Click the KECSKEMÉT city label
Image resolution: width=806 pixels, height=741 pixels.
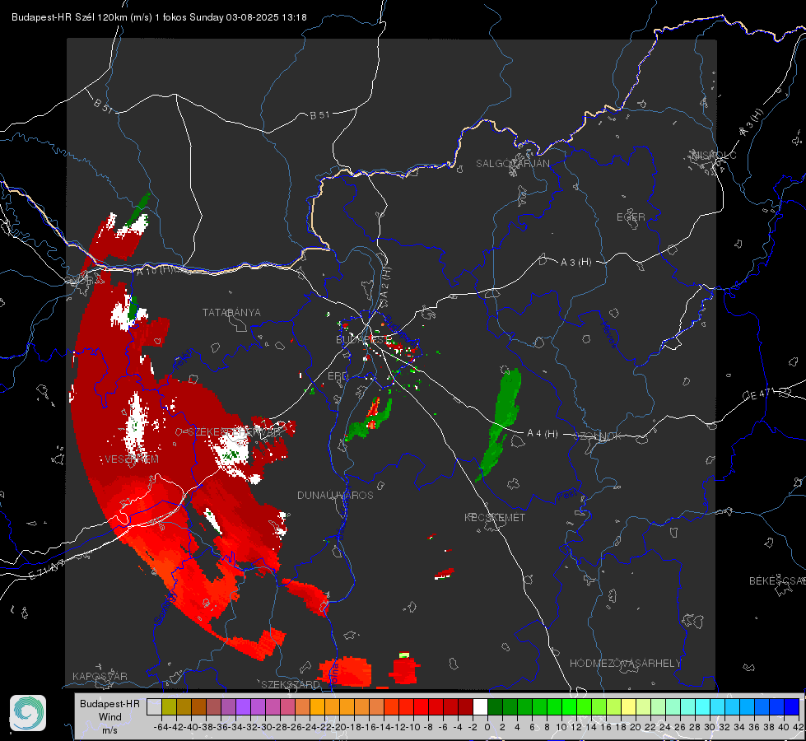(x=495, y=517)
